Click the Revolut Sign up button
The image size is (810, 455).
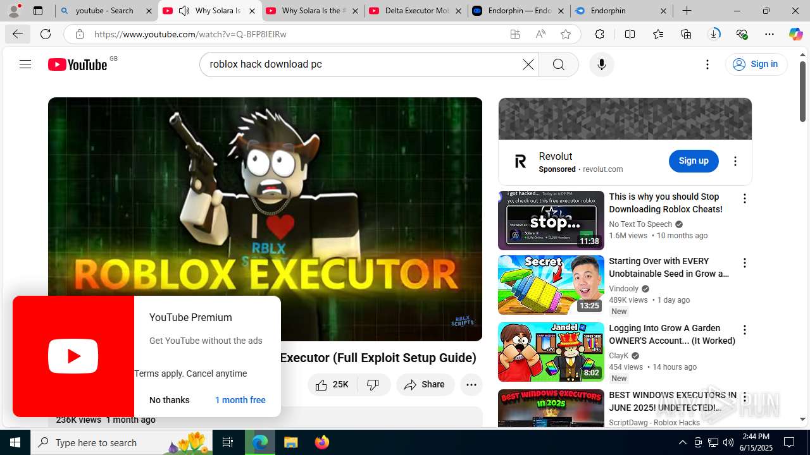[x=694, y=161]
